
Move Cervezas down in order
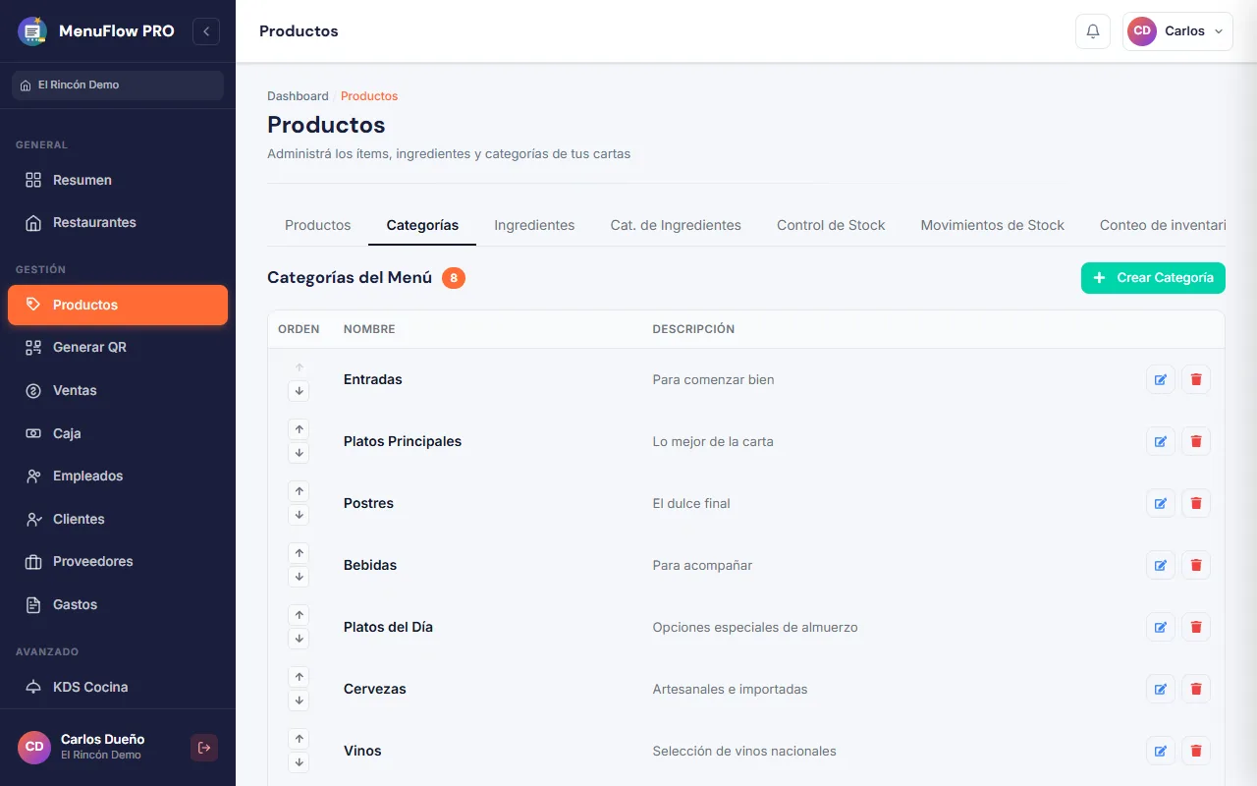[300, 701]
